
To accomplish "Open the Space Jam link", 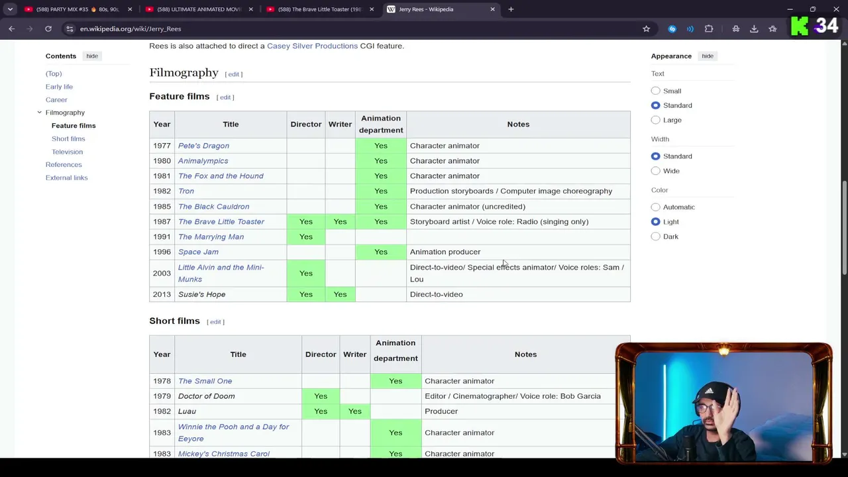I will (198, 252).
